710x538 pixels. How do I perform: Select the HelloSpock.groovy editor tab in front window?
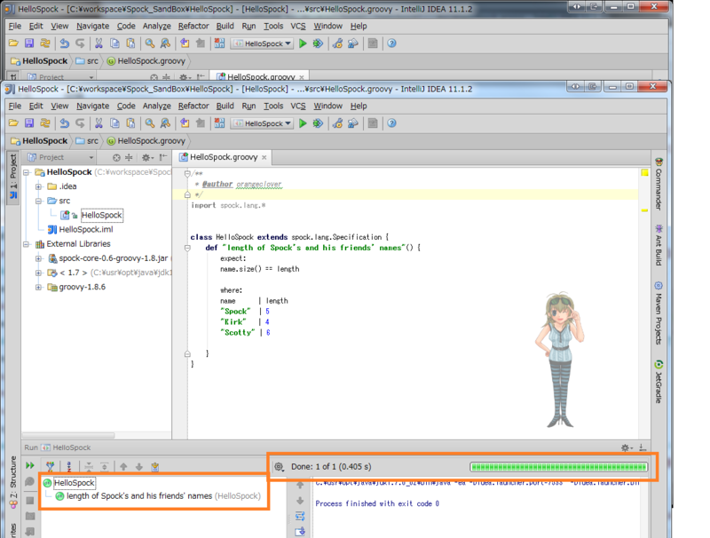[x=223, y=157]
